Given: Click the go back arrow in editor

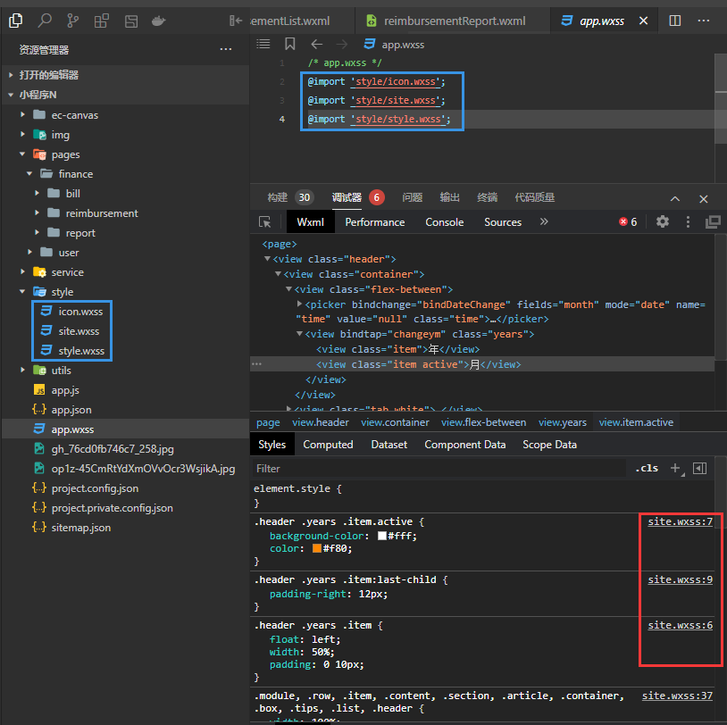Looking at the screenshot, I should pyautogui.click(x=316, y=44).
